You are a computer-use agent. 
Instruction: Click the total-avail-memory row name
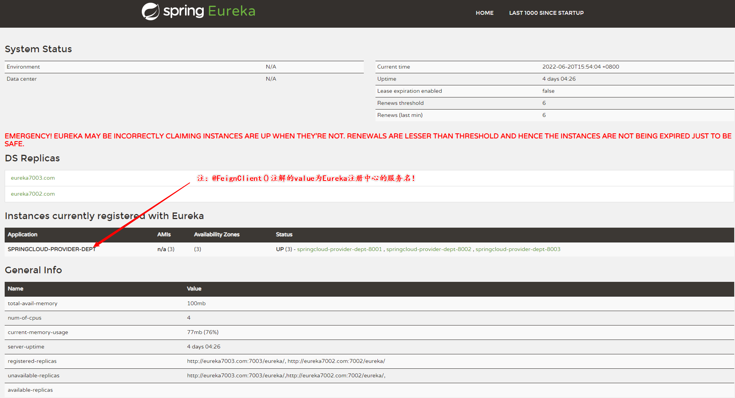pyautogui.click(x=32, y=303)
